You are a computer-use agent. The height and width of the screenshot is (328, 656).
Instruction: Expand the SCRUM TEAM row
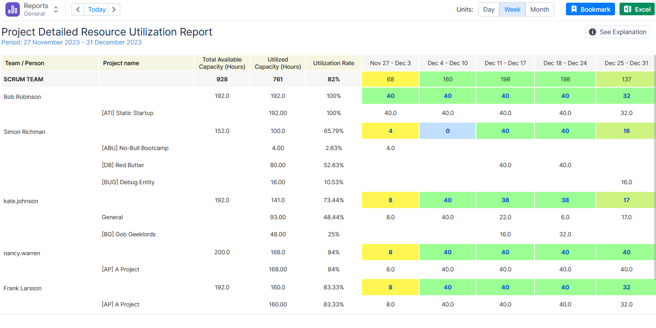23,80
